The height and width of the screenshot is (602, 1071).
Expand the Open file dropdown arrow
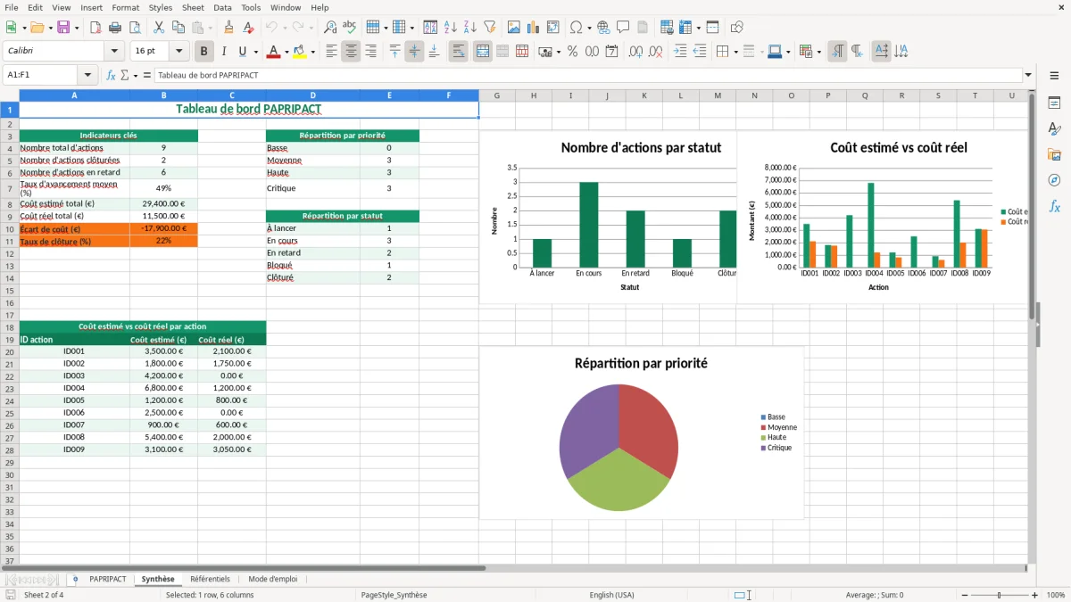[49, 28]
